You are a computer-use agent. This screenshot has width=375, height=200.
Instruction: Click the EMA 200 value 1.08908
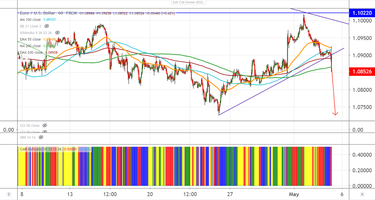[51, 52]
